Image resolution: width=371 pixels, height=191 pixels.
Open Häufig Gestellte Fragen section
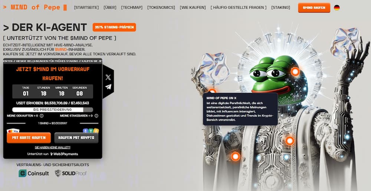tap(239, 7)
